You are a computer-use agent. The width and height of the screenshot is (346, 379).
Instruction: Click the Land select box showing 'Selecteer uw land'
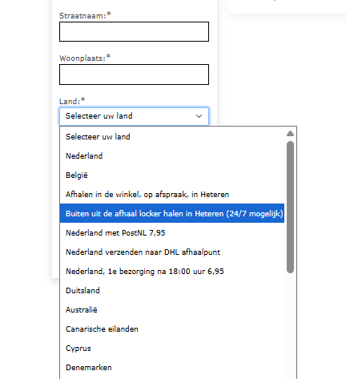tap(134, 116)
